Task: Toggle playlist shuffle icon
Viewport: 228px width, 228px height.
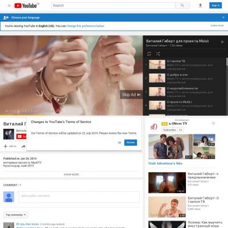Action: click(158, 54)
